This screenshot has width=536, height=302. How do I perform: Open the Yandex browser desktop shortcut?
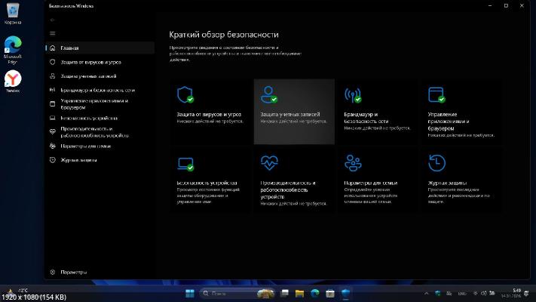tap(13, 80)
